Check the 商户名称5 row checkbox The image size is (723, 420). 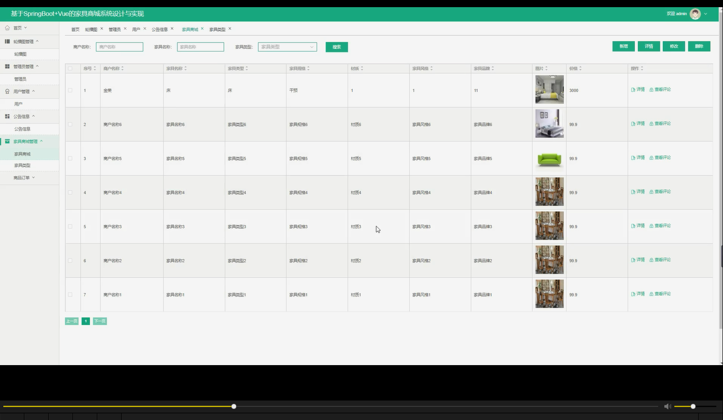(x=70, y=158)
